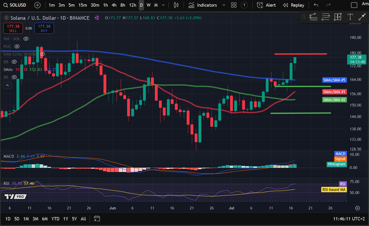Click the SMAs:SMA #2 green label

pyautogui.click(x=334, y=100)
